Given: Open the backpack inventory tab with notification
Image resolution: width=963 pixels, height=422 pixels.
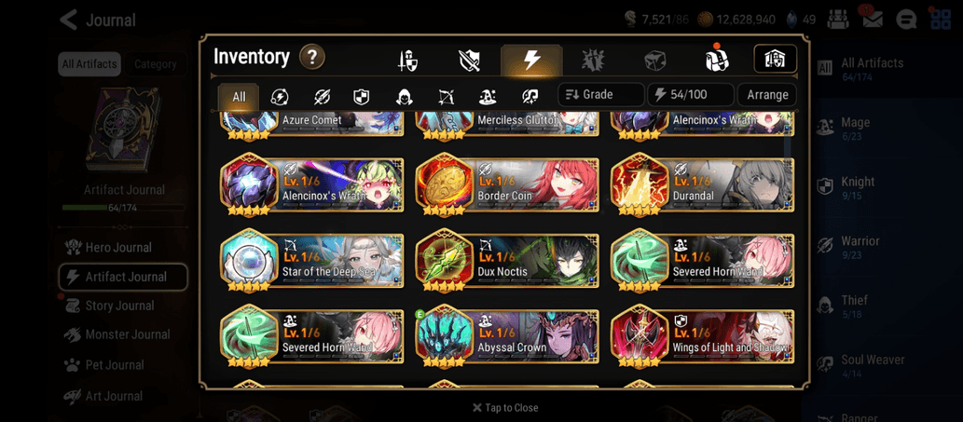Looking at the screenshot, I should pyautogui.click(x=716, y=61).
